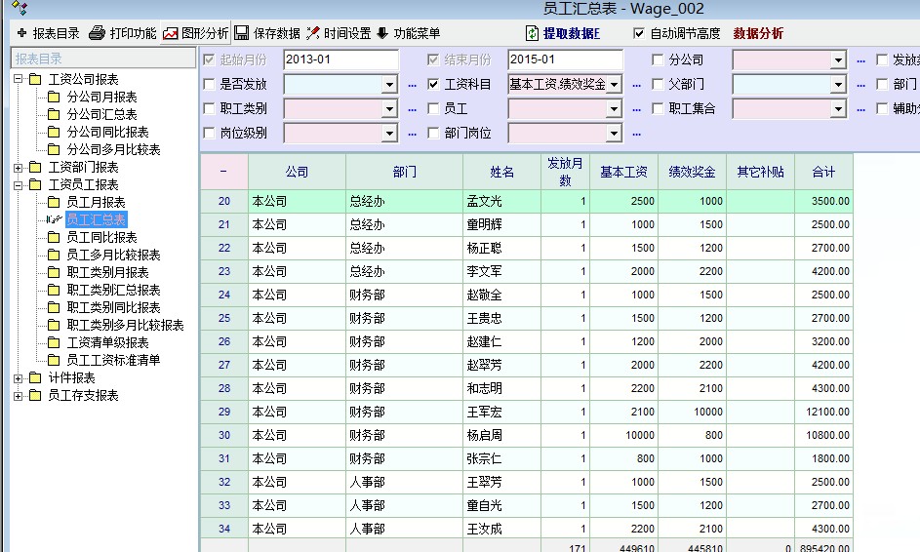
Task: Open the 工资科目 dropdown list
Action: (x=614, y=85)
